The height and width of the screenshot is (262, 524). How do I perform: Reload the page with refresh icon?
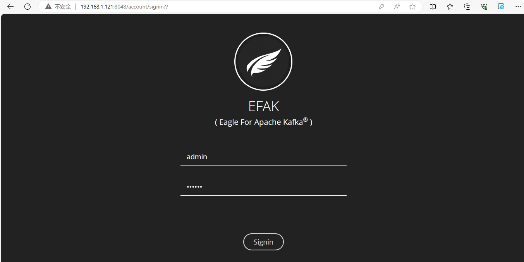click(27, 7)
